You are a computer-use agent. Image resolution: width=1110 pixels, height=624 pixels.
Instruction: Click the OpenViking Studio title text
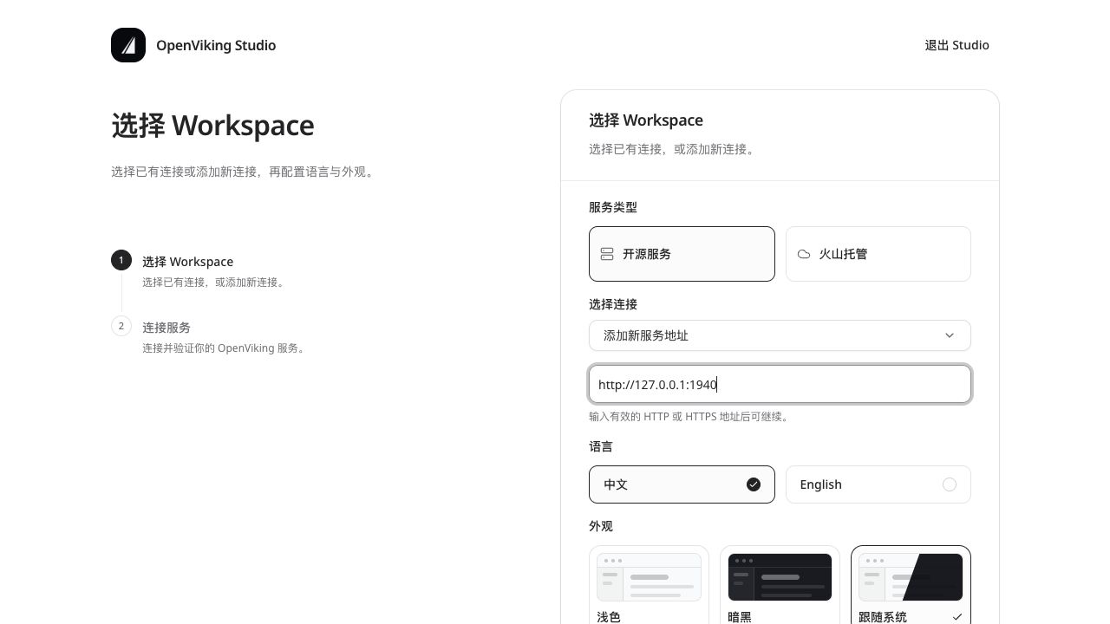tap(216, 45)
